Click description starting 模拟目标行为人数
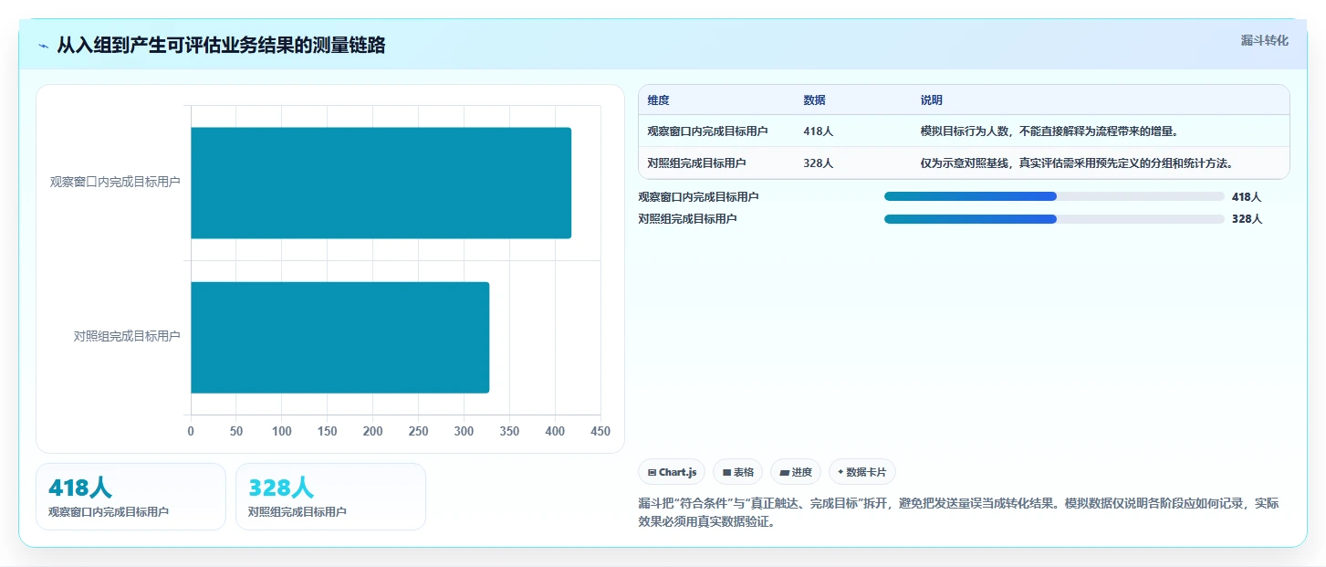This screenshot has height=567, width=1326. point(1049,131)
